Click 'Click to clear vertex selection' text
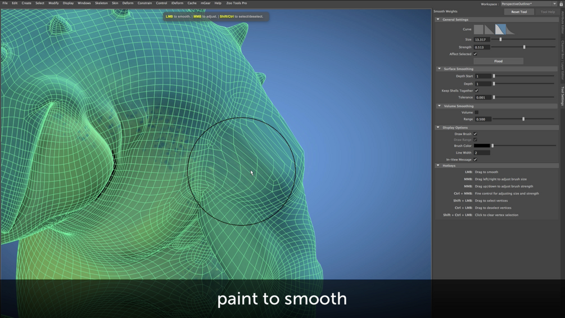Screen dimensions: 565x318 (496, 215)
